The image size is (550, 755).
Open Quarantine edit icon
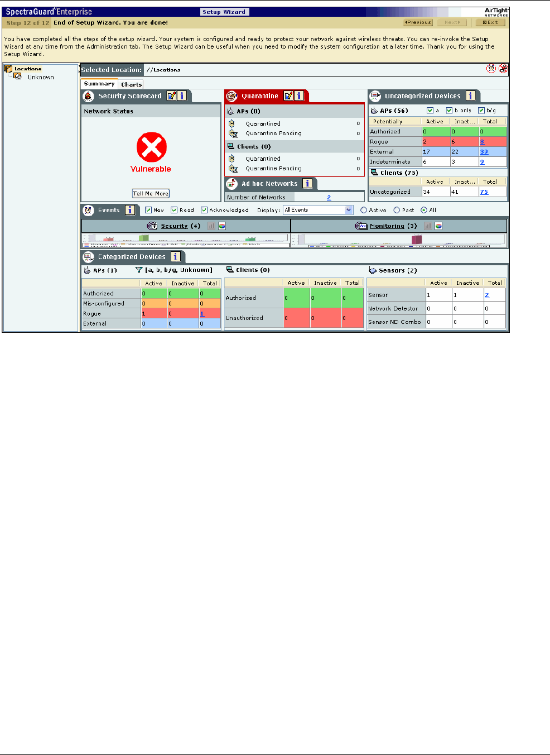[288, 96]
